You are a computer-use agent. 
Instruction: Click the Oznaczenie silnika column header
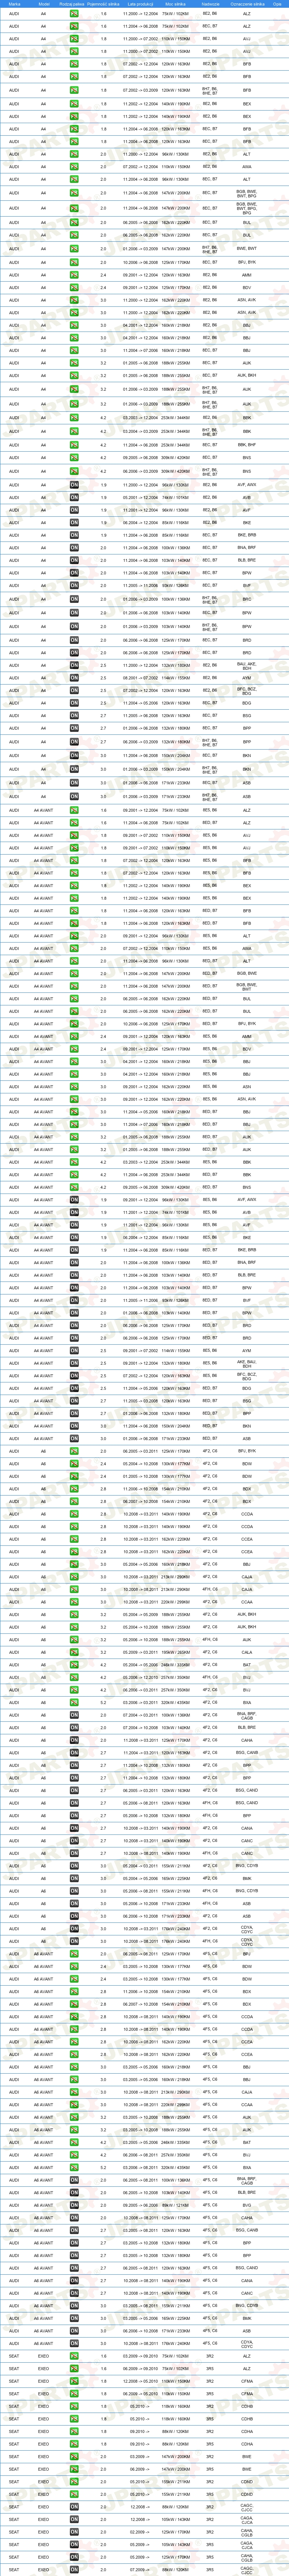pos(247,4)
